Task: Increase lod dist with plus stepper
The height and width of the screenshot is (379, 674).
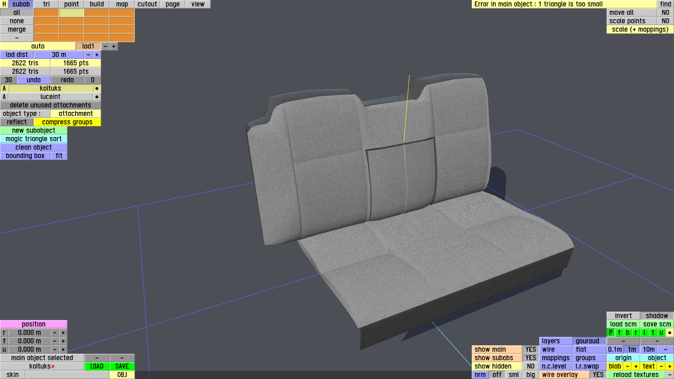Action: coord(97,55)
